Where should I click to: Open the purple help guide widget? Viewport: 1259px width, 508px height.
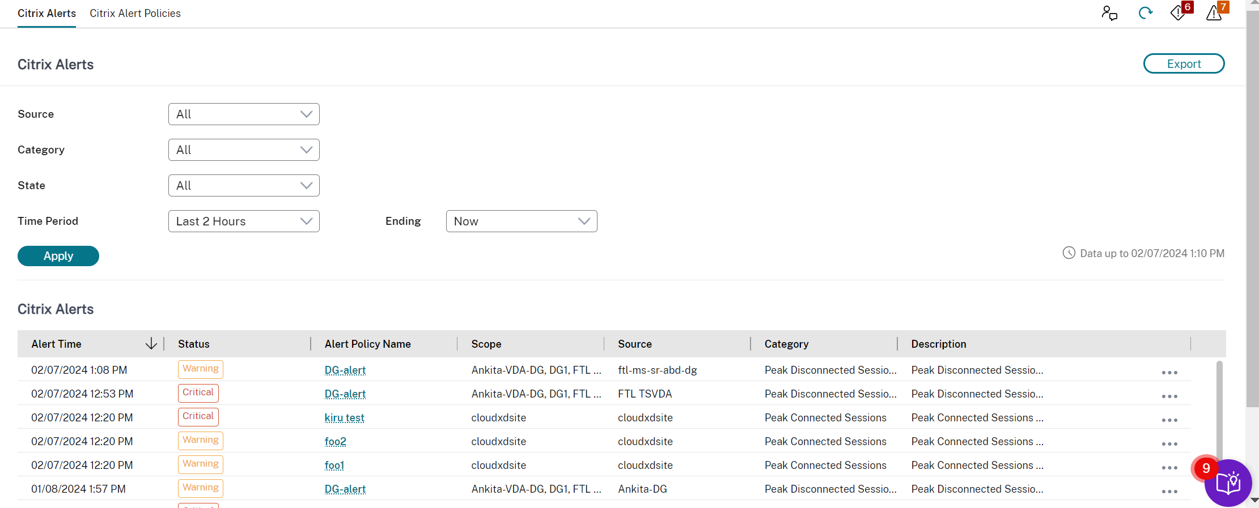1228,483
